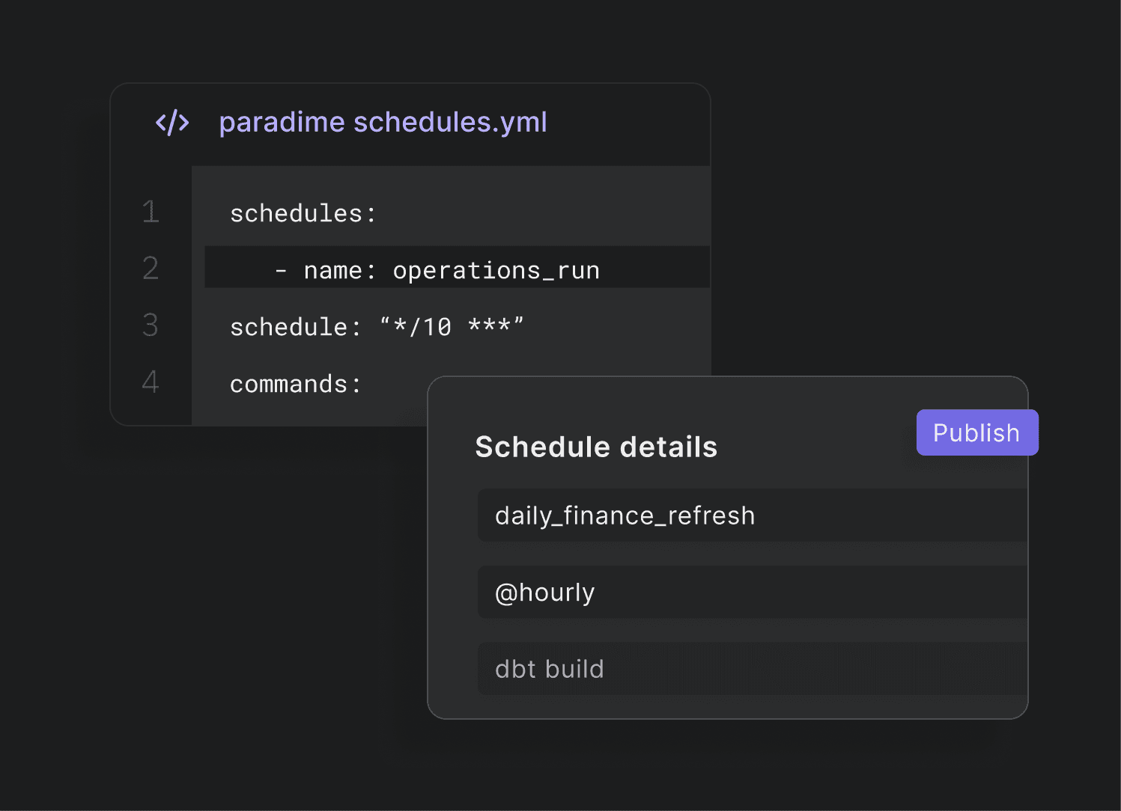Click line number 3 in gutter

151,325
